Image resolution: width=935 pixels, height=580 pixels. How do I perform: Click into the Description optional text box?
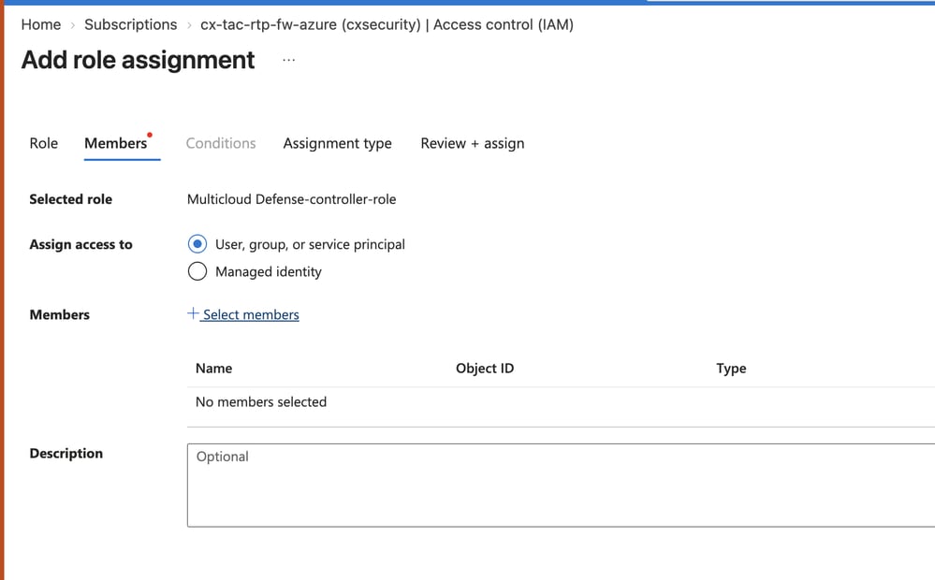562,486
